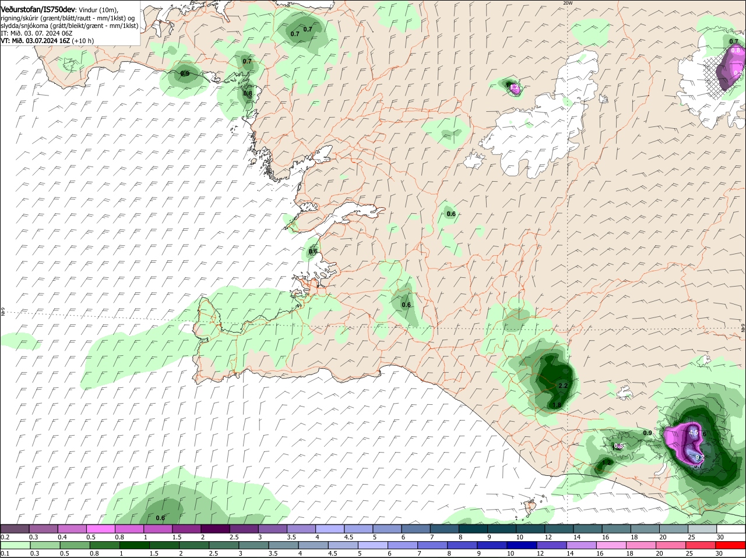Click the 'rigning/skúrir' legend description line
This screenshot has height=558, width=746.
point(67,18)
